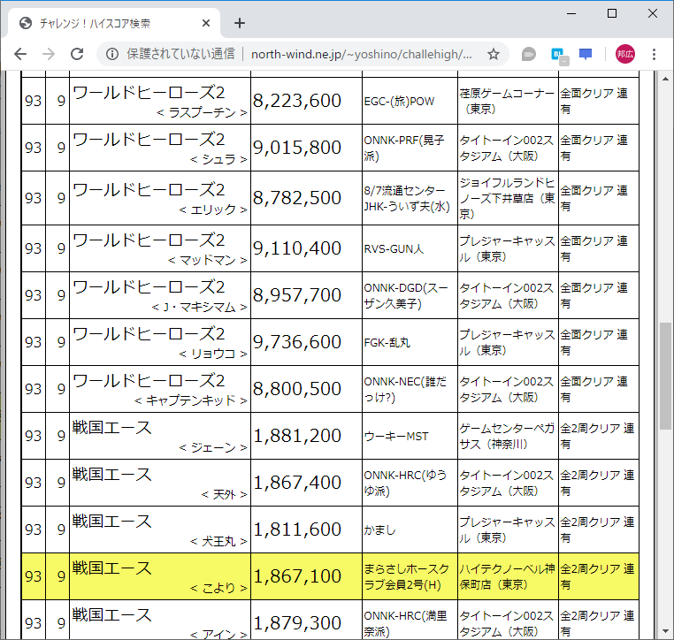
Task: Click player name EGC-(旅)POW
Action: click(x=399, y=102)
